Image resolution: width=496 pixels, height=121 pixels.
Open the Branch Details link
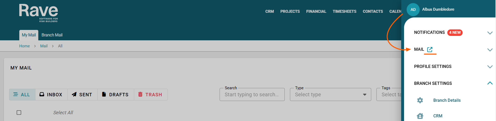[447, 100]
